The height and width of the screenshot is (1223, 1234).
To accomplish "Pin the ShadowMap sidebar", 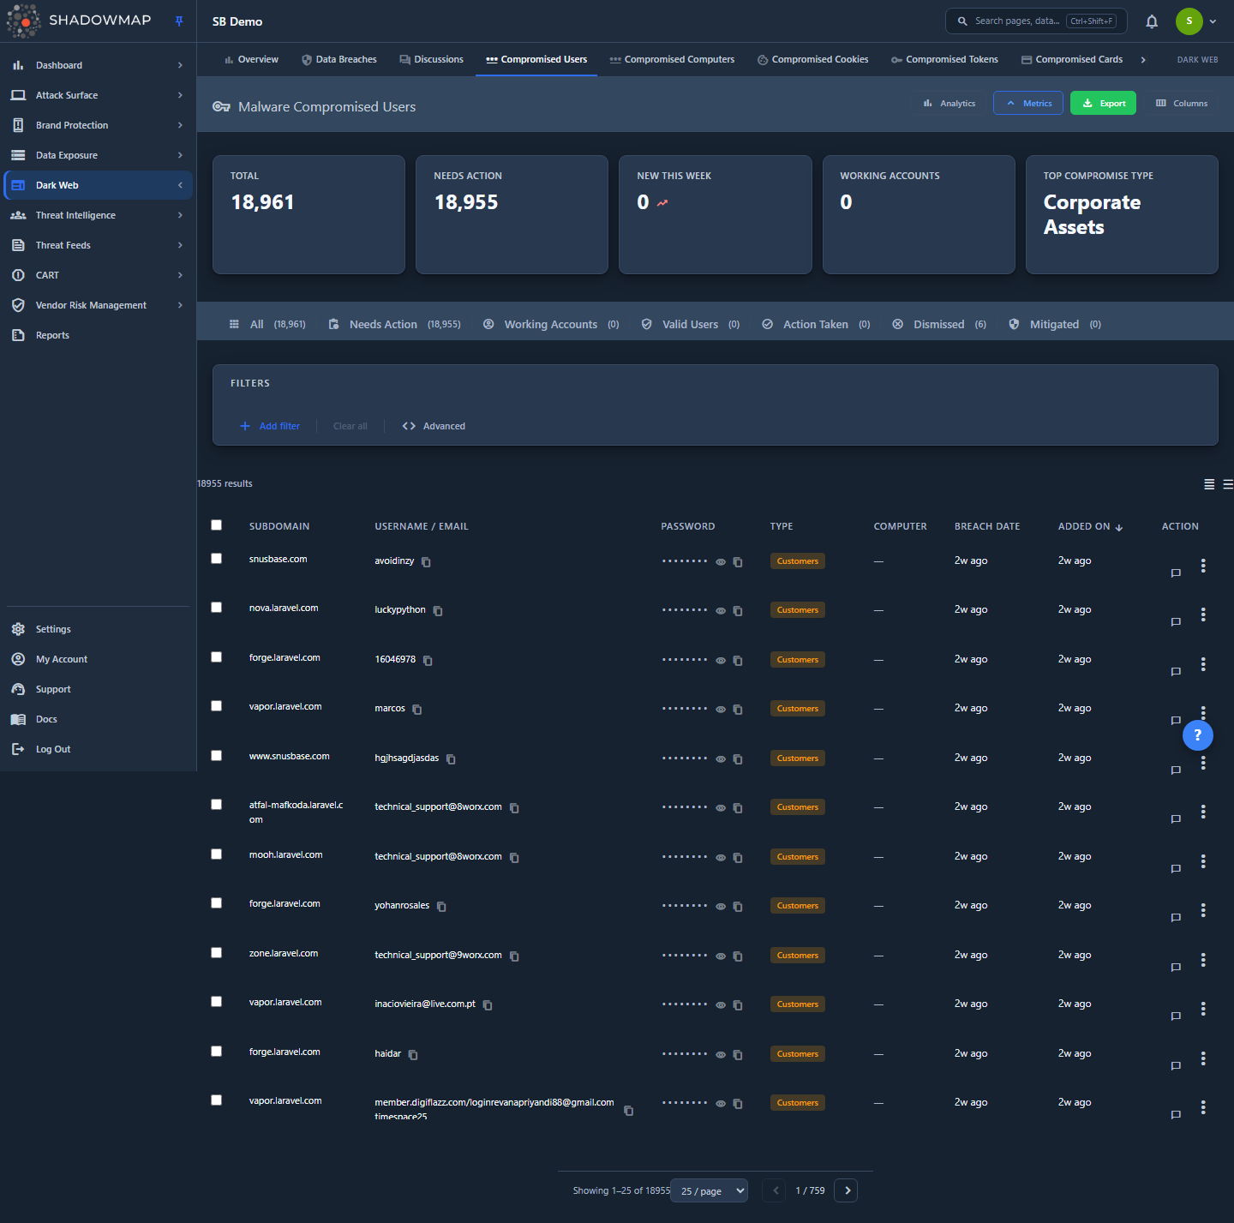I will pos(179,21).
